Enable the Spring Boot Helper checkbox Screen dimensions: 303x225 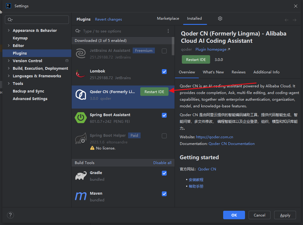164,136
